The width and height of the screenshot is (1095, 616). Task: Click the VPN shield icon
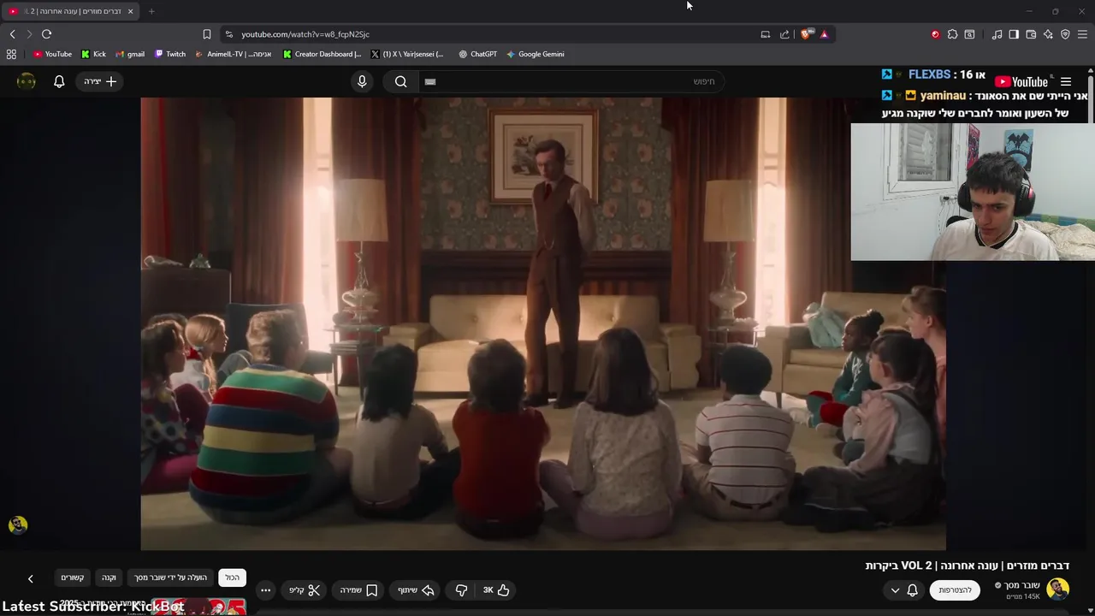click(1065, 34)
